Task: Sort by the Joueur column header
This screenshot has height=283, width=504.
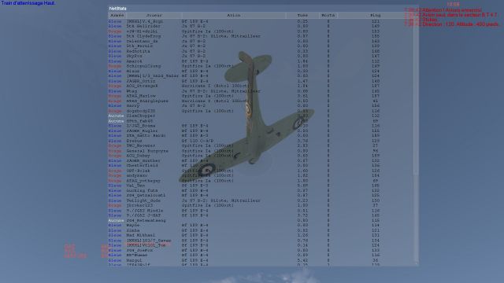Action: (x=154, y=16)
